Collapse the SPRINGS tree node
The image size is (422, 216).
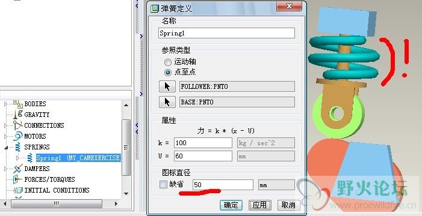point(5,148)
